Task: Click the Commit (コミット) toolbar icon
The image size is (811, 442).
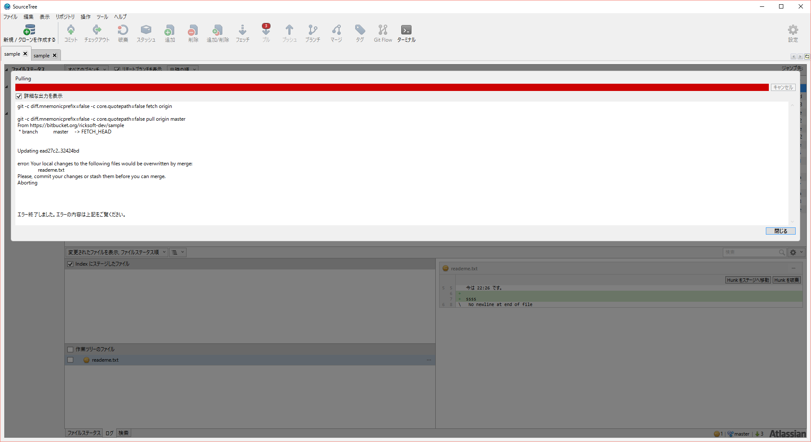Action: coord(71,30)
